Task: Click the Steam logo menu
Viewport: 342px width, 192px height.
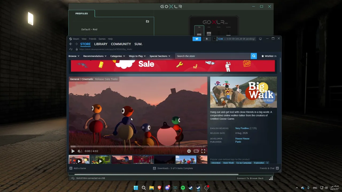Action: click(x=74, y=39)
